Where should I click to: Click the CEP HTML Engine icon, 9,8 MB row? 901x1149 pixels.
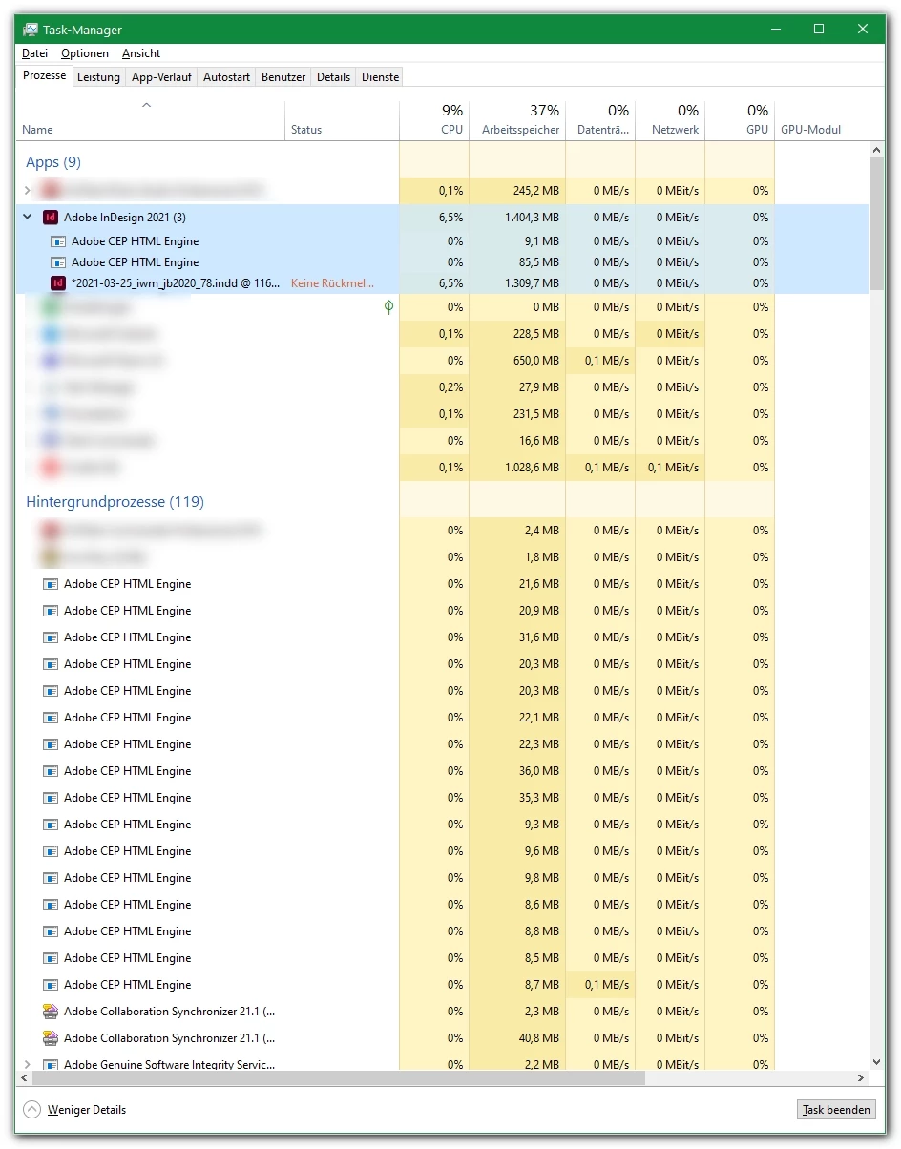(x=51, y=878)
